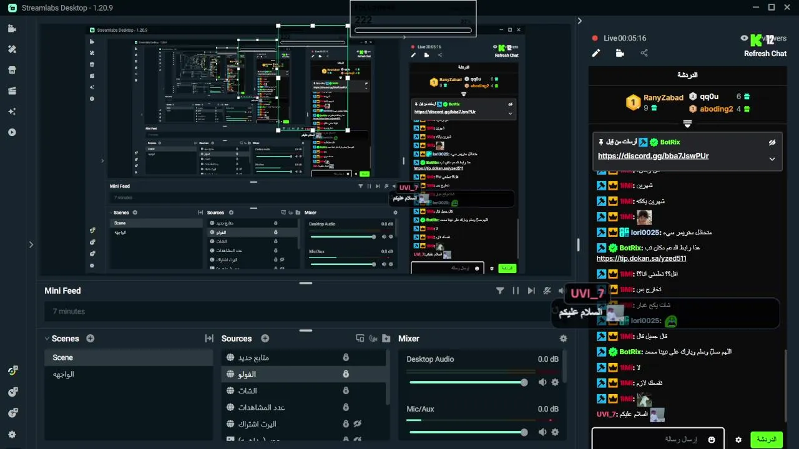
Task: Collapse the chat panel with top arrow
Action: click(579, 21)
